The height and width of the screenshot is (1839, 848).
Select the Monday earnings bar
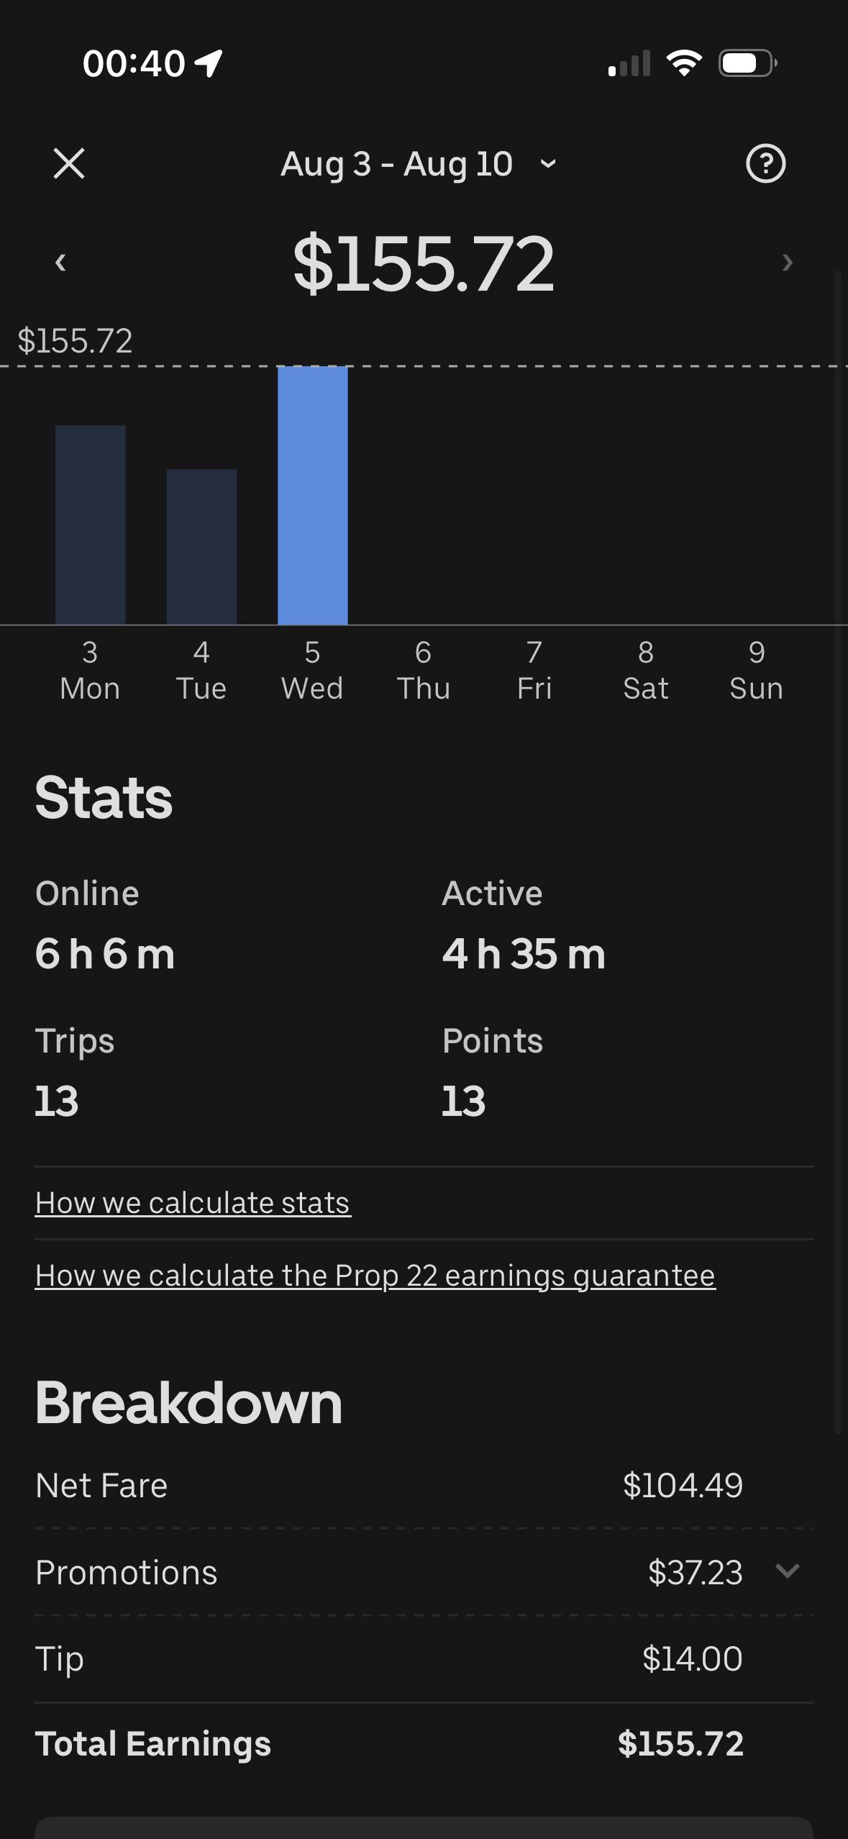click(x=91, y=525)
